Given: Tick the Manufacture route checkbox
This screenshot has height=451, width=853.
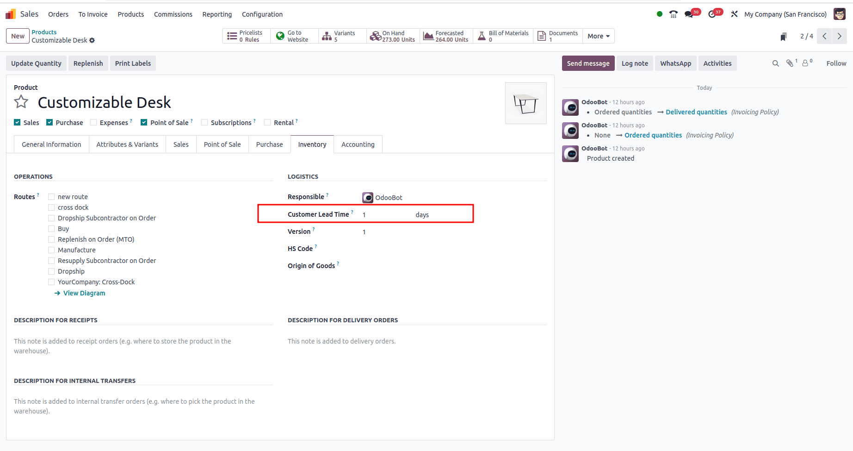Looking at the screenshot, I should [x=51, y=250].
